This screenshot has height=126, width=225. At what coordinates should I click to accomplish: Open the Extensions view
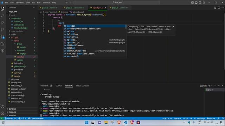[2, 43]
